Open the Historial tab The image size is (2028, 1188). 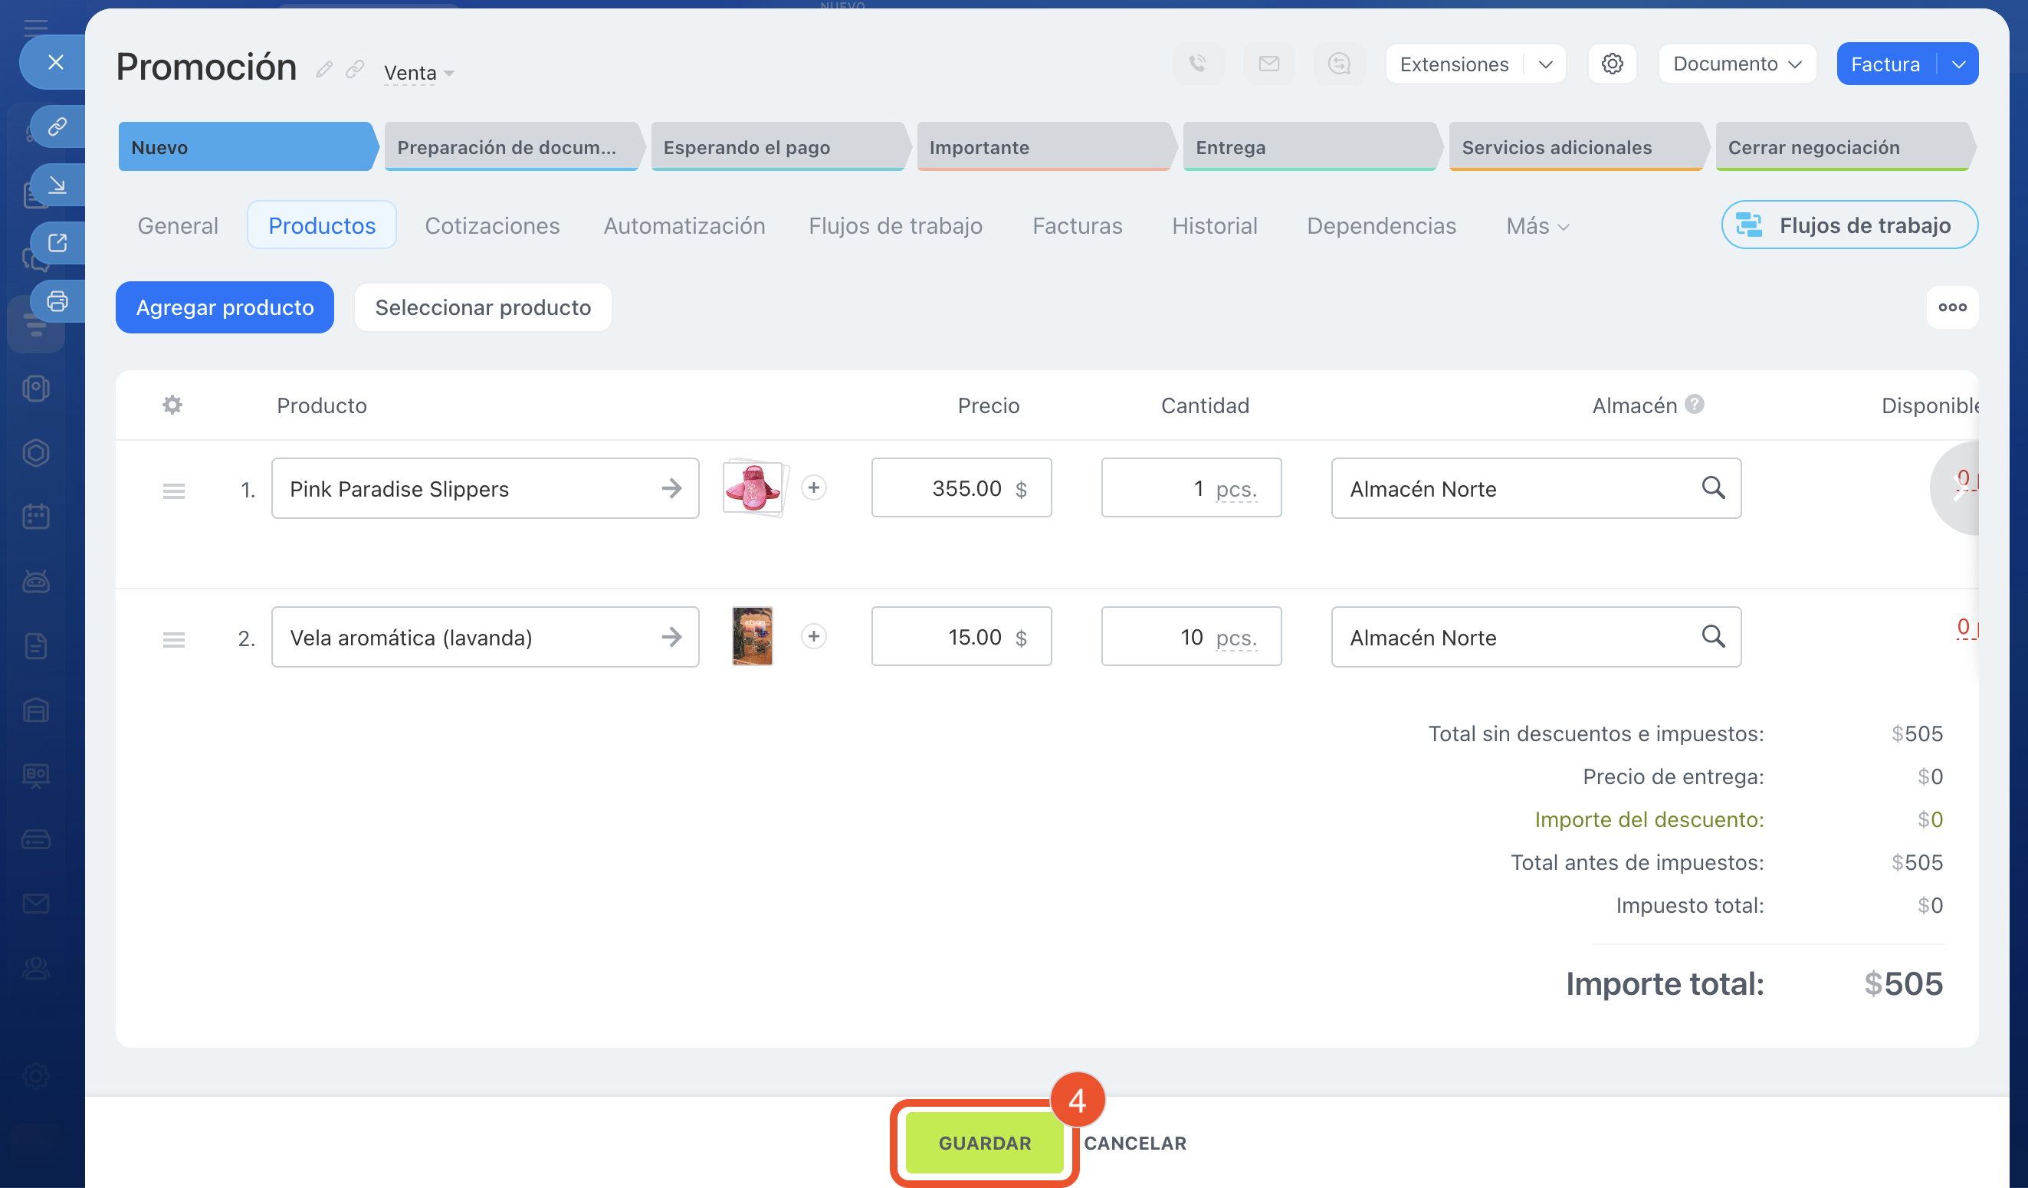[1213, 226]
